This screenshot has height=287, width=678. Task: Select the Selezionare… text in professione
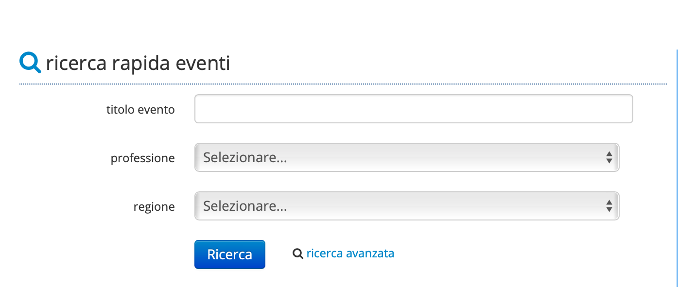tap(245, 157)
